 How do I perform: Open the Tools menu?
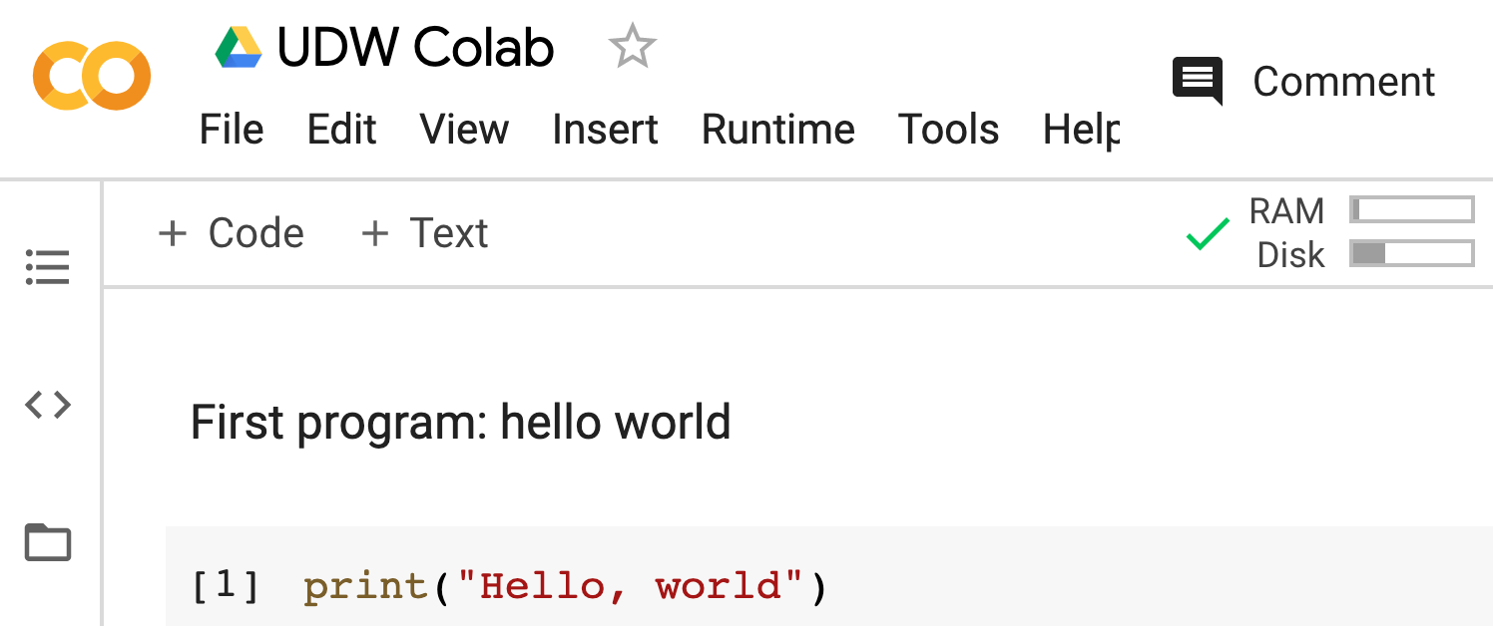(x=948, y=130)
